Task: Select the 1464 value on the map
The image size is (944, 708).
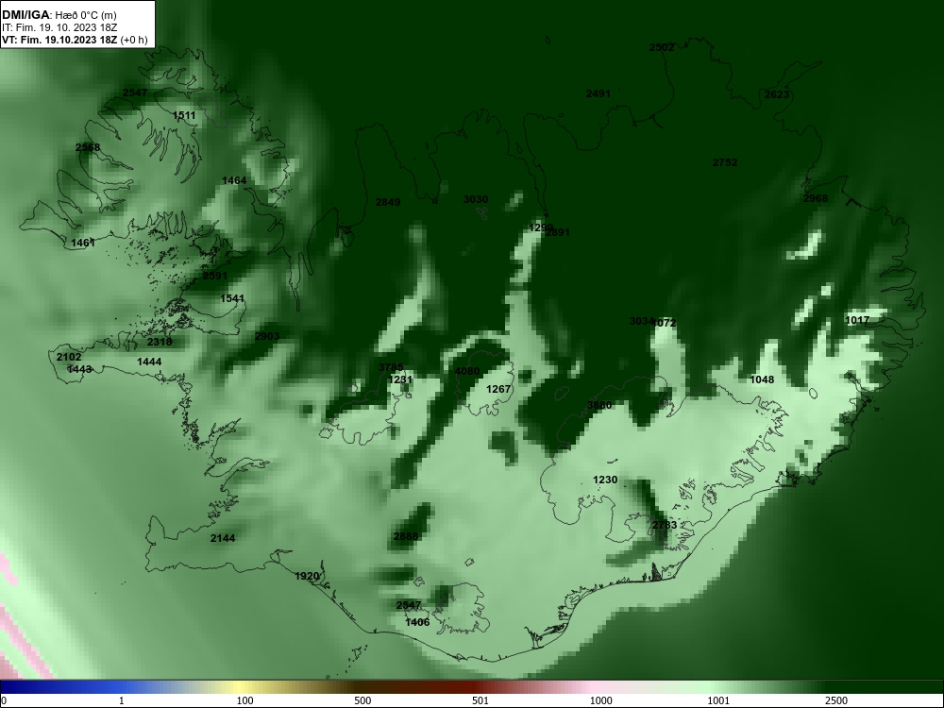Action: pos(234,180)
